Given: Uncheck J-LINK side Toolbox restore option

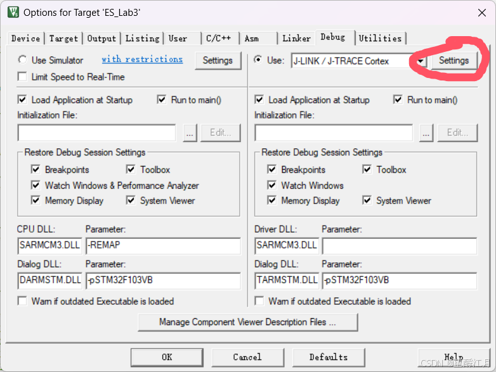Looking at the screenshot, I should point(367,169).
